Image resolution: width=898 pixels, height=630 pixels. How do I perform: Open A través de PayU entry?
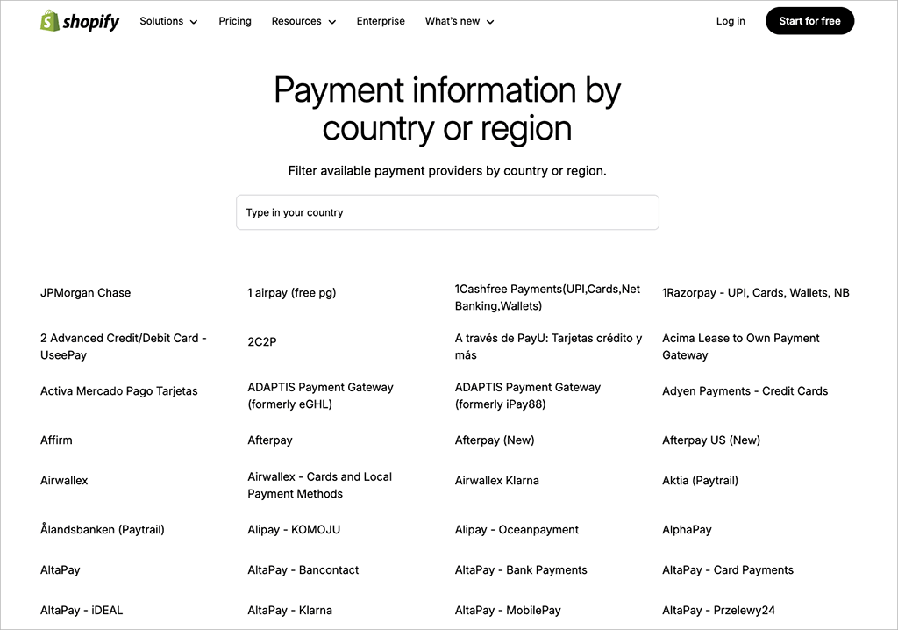coord(548,347)
